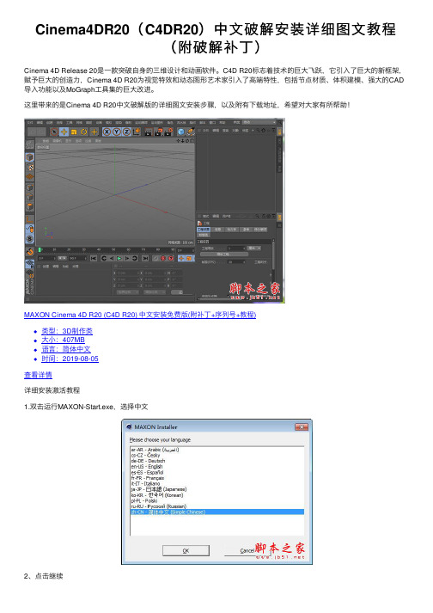Open the spline Pen tool icon
The image size is (433, 613).
pos(191,132)
